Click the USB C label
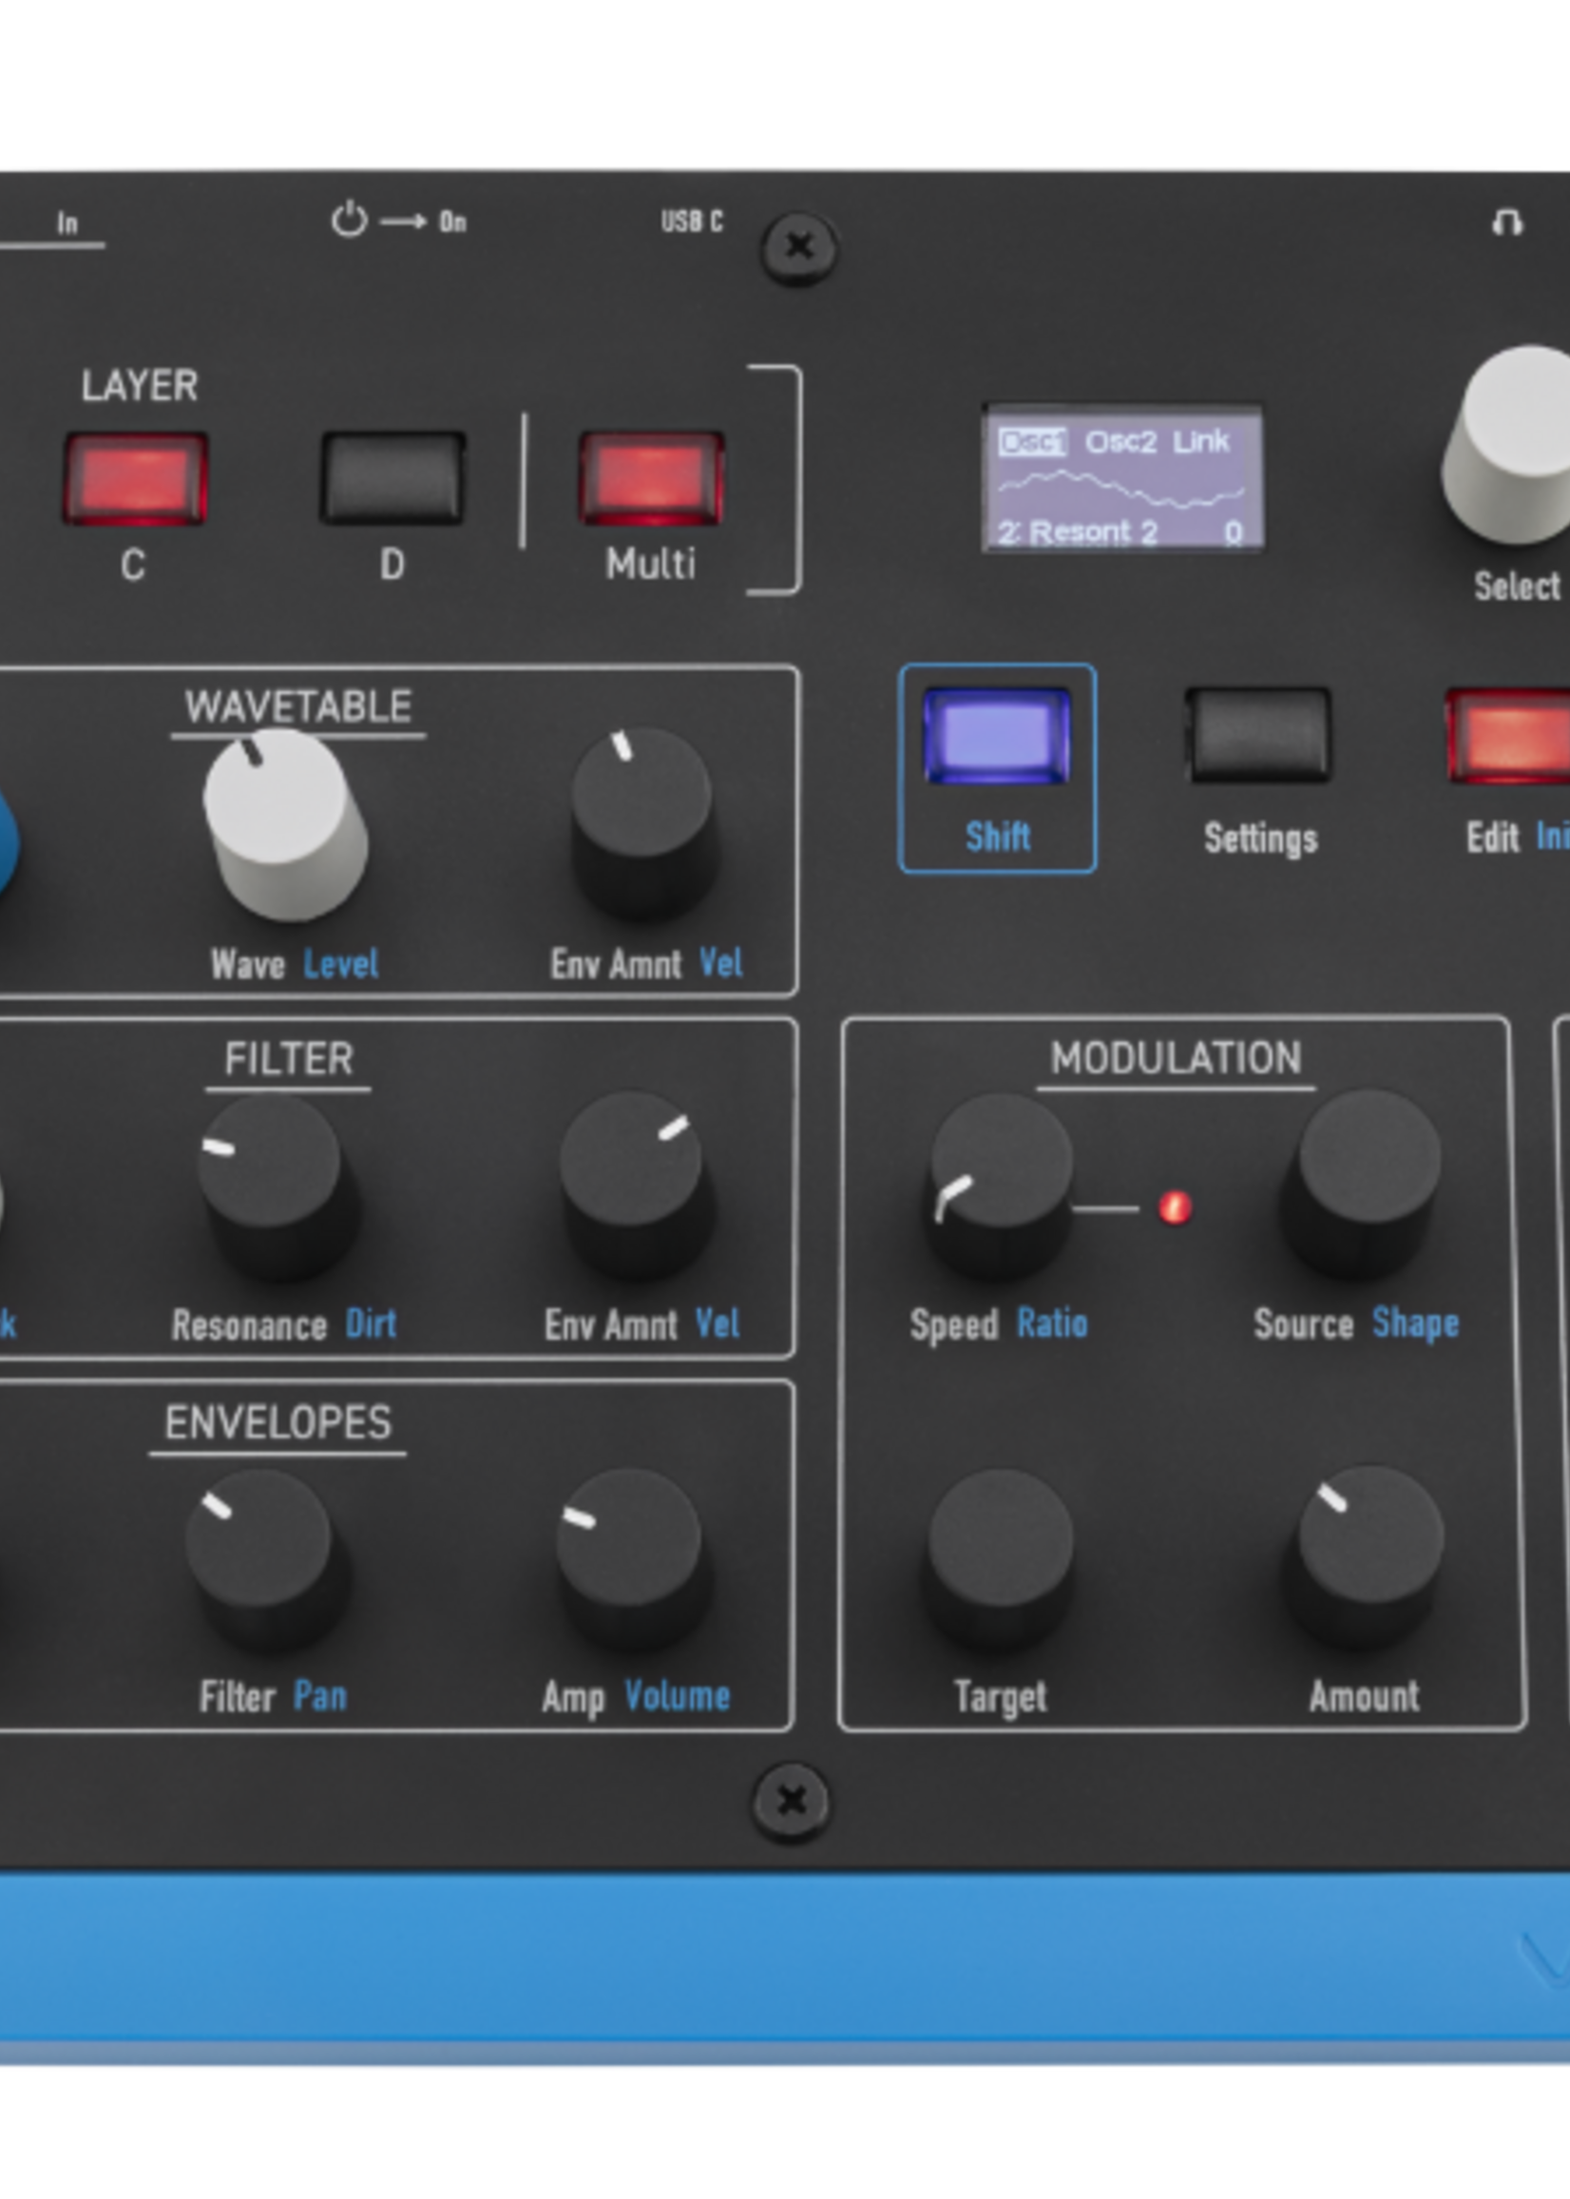 (692, 222)
